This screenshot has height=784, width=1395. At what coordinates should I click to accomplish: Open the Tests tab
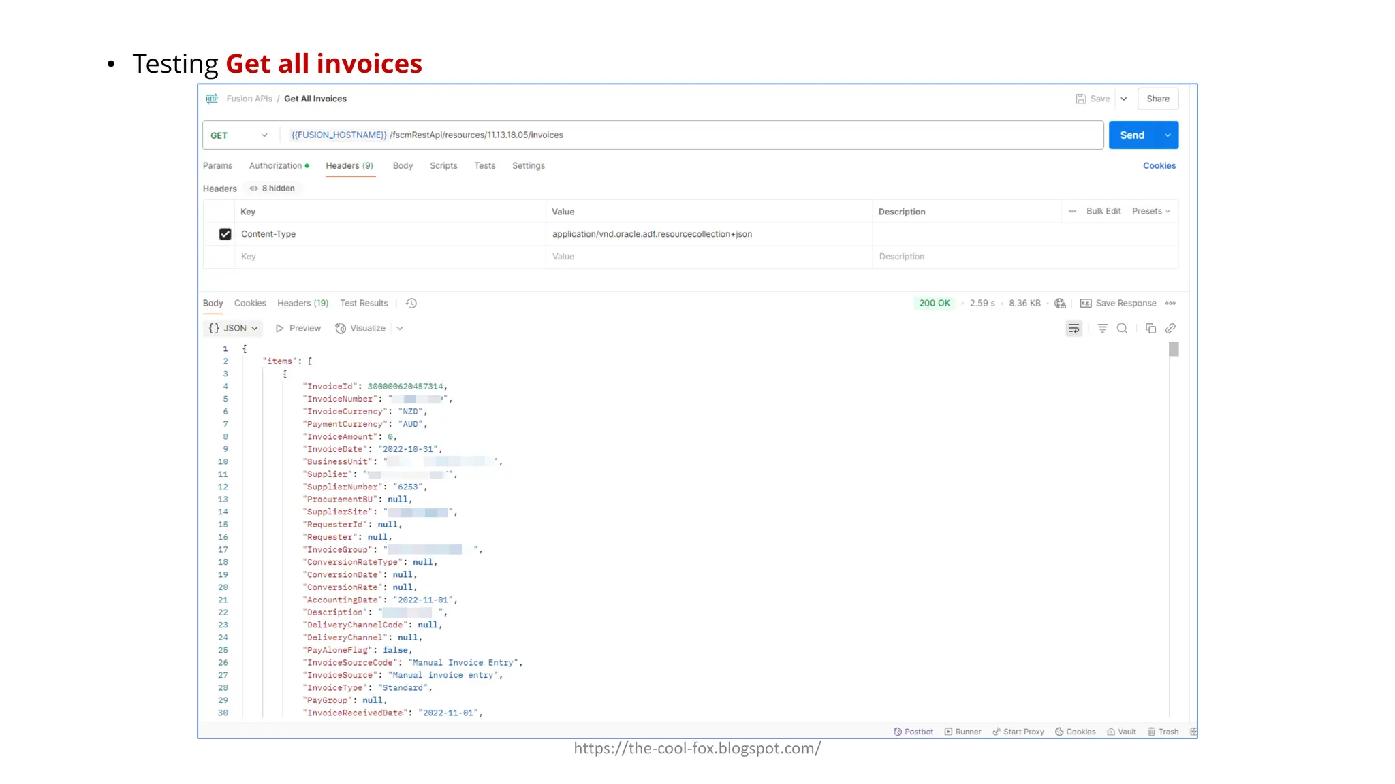coord(484,166)
